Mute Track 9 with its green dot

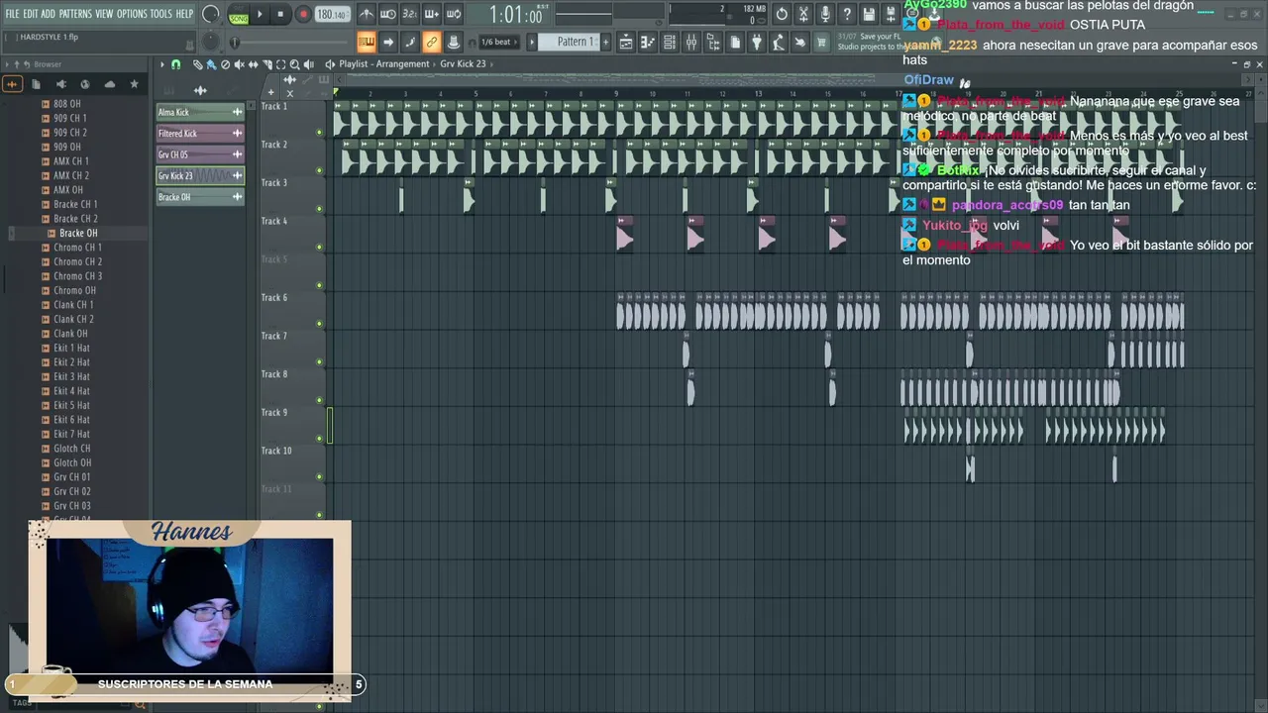point(319,439)
